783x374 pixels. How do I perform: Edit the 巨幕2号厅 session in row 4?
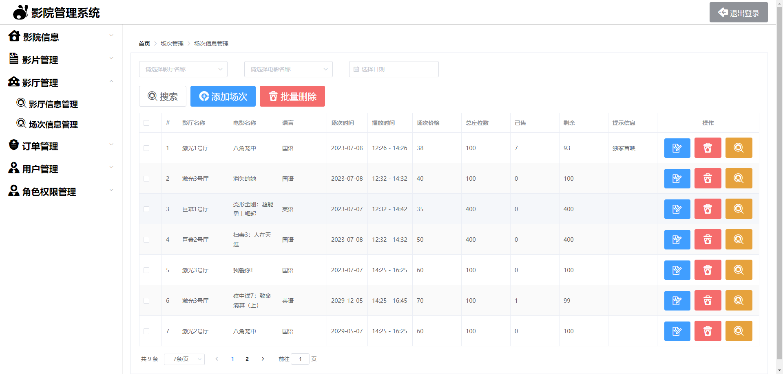point(677,240)
